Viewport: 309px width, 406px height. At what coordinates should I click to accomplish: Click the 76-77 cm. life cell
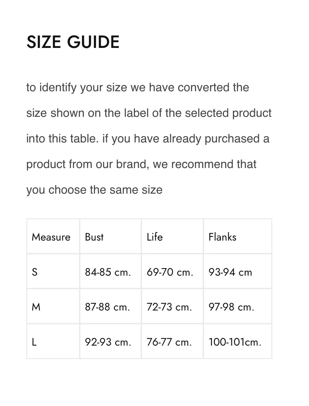172,342
